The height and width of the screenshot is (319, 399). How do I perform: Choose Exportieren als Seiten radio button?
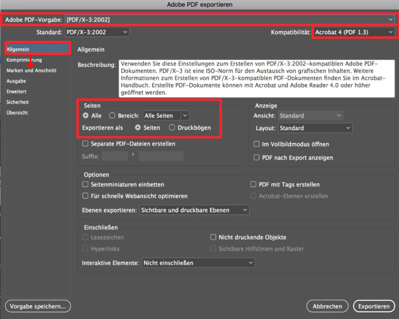coord(138,127)
